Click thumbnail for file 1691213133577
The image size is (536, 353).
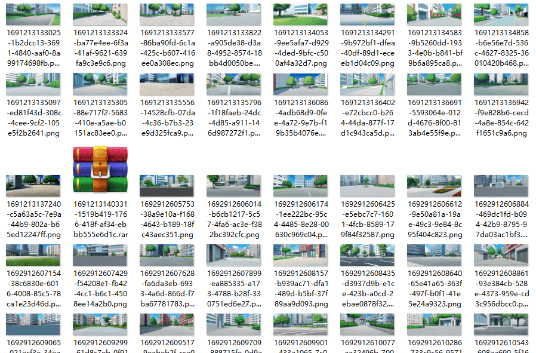pyautogui.click(x=167, y=13)
